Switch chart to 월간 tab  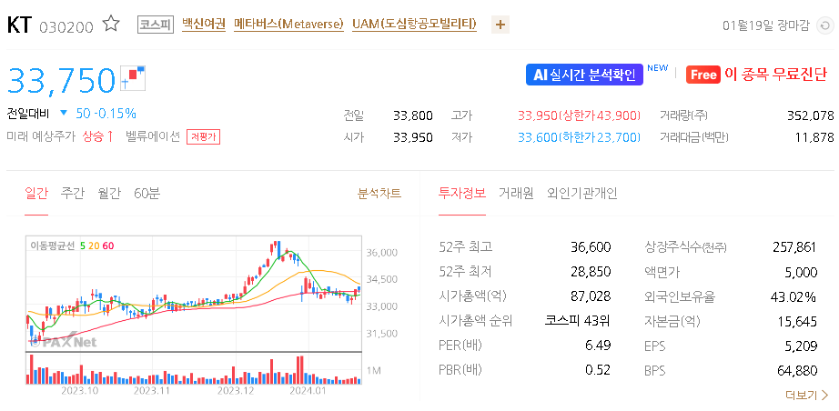click(109, 194)
